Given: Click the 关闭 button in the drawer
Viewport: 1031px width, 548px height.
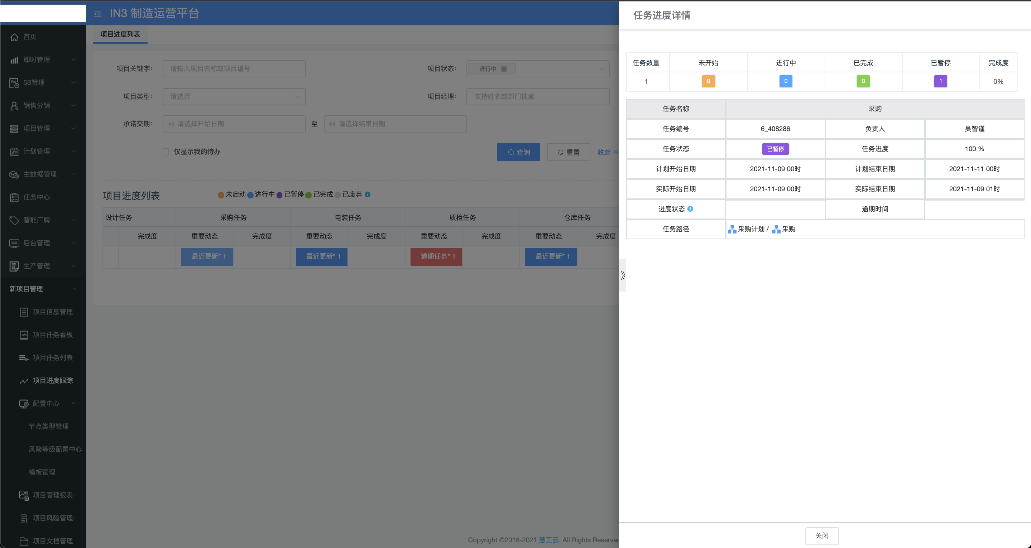Looking at the screenshot, I should [x=822, y=535].
